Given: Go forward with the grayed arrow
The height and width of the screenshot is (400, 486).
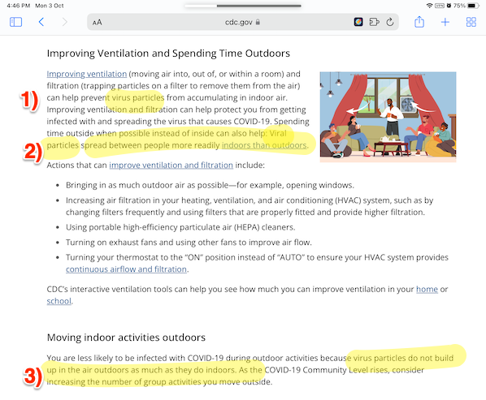Looking at the screenshot, I should click(x=64, y=22).
